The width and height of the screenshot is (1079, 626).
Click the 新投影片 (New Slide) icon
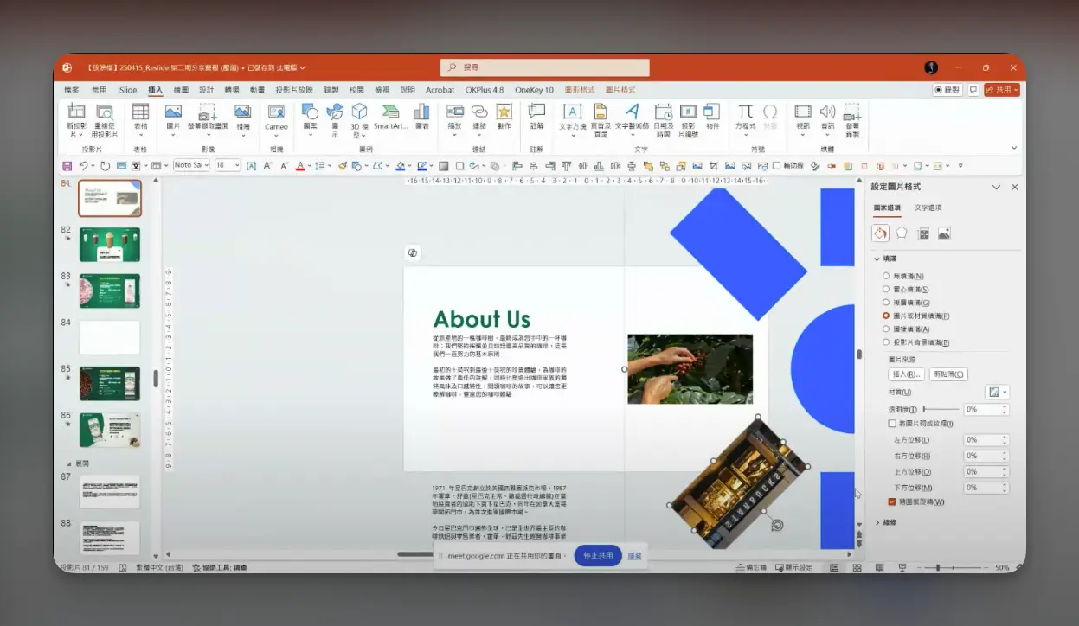coord(76,112)
